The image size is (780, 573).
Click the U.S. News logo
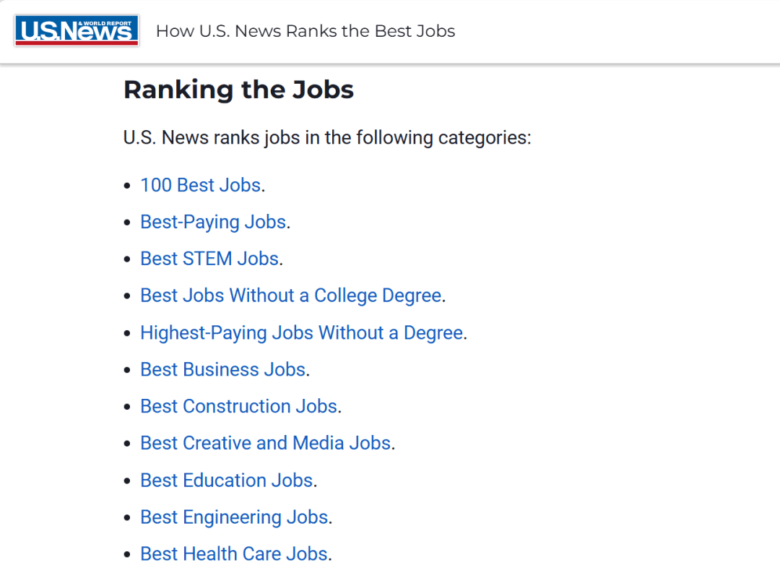[x=77, y=30]
